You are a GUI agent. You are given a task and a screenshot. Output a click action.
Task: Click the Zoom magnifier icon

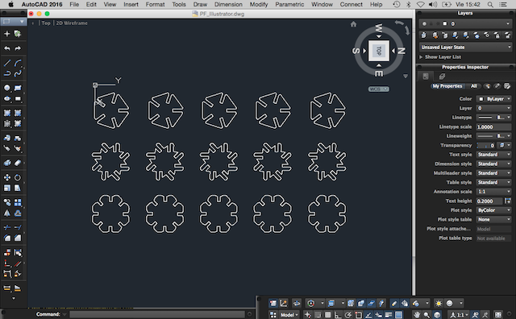[427, 315]
